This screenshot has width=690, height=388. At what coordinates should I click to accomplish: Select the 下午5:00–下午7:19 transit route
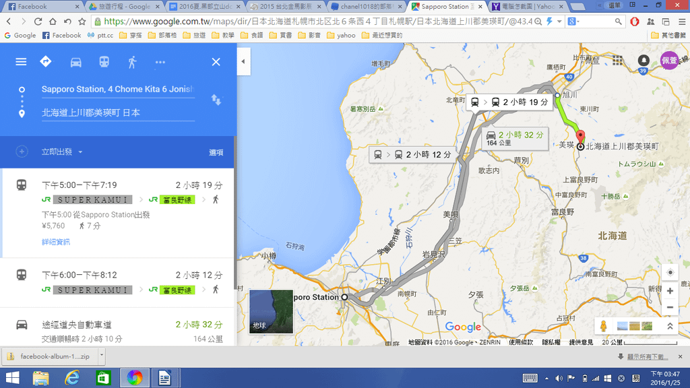(117, 213)
